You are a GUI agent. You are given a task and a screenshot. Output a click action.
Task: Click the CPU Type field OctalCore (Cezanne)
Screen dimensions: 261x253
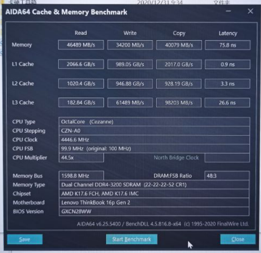pos(154,122)
